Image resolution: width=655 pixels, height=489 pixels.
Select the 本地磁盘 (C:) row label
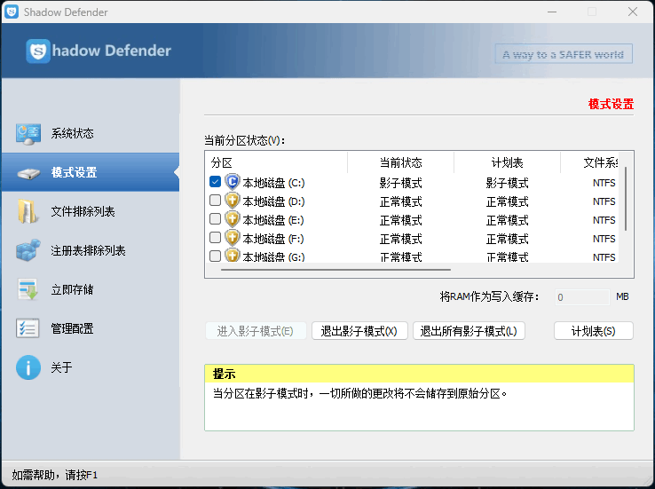pyautogui.click(x=273, y=183)
